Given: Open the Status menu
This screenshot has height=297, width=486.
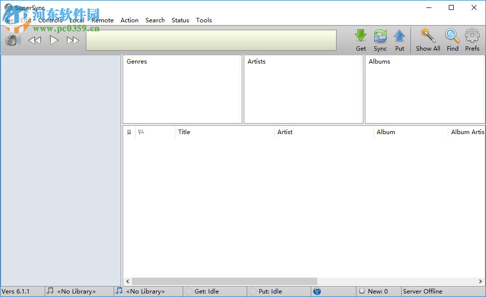Looking at the screenshot, I should (180, 20).
